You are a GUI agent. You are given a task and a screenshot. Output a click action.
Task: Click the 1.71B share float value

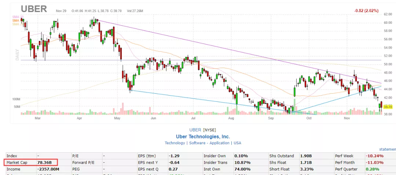(306, 163)
